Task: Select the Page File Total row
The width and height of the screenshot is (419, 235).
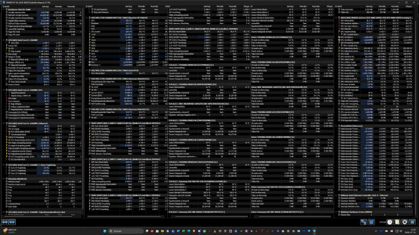Action: pos(42,32)
